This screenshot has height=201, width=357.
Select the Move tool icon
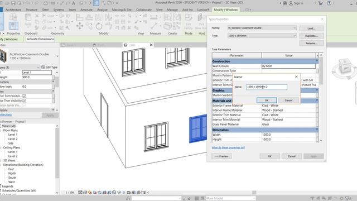pyautogui.click(x=79, y=26)
